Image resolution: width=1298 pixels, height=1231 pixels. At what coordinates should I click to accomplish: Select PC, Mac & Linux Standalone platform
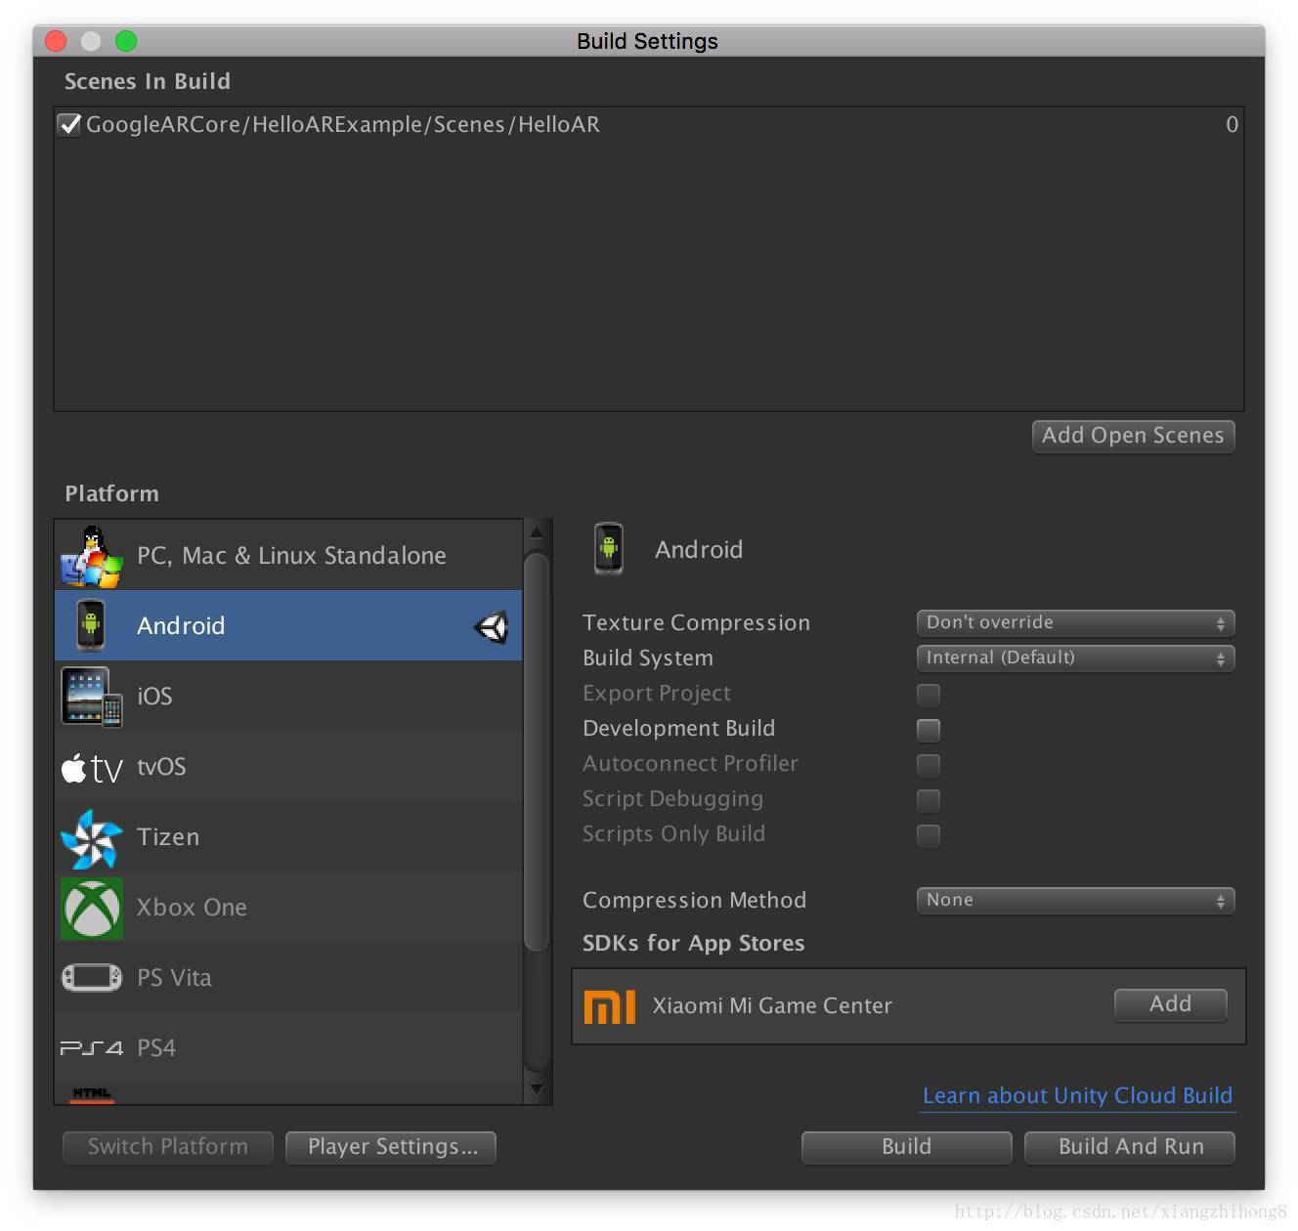[288, 555]
